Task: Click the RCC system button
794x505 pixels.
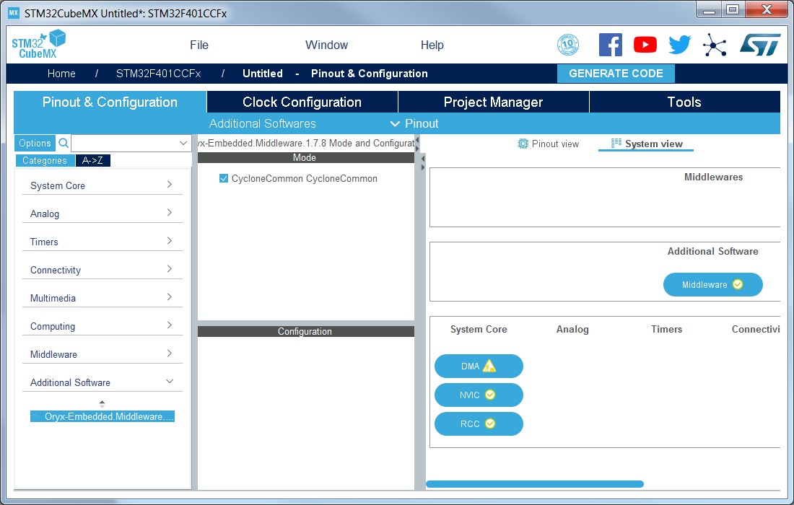Action: tap(479, 423)
